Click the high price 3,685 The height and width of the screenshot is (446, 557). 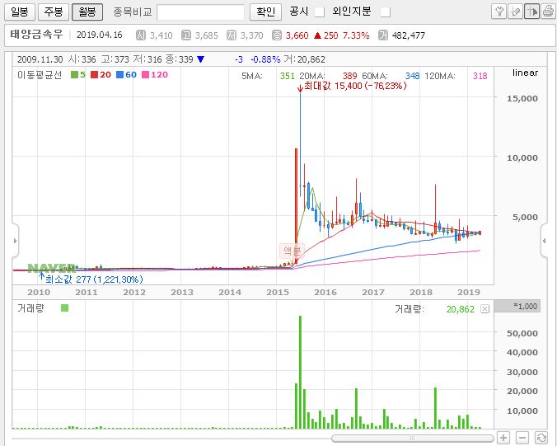pyautogui.click(x=206, y=35)
